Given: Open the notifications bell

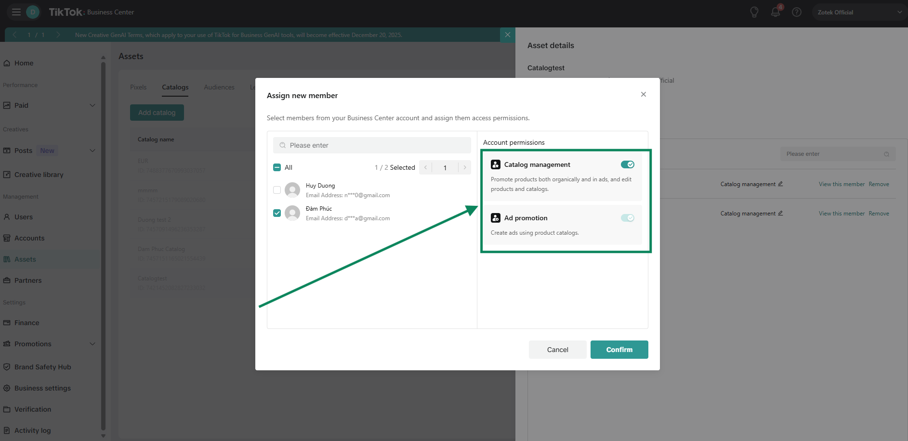Looking at the screenshot, I should coord(775,13).
